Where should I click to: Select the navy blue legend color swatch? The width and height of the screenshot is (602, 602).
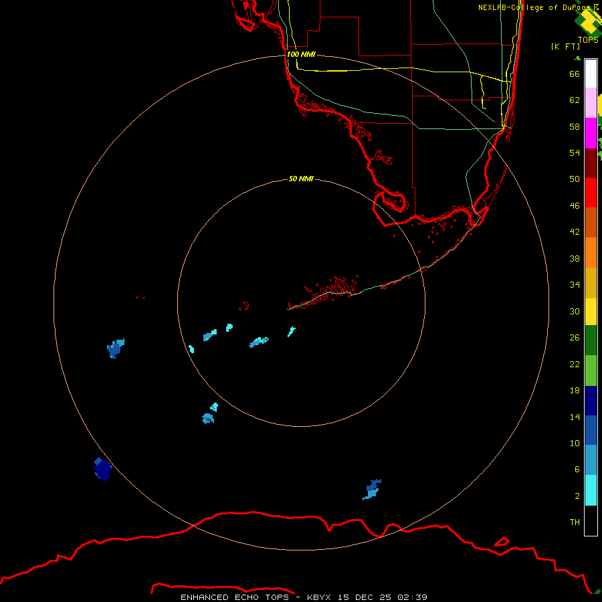coord(591,401)
